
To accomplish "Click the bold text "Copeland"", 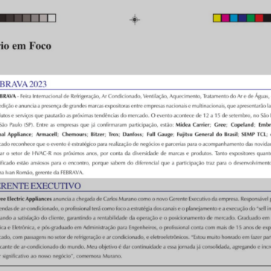I will point(242,124).
